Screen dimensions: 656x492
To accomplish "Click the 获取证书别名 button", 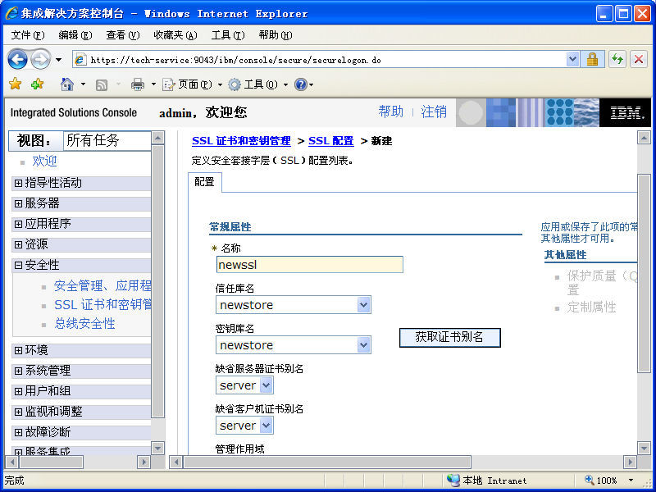I will (x=449, y=337).
